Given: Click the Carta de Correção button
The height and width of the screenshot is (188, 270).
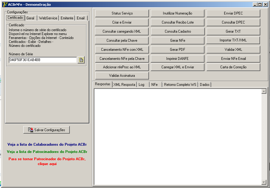Looking at the screenshot, I should pos(233,67).
